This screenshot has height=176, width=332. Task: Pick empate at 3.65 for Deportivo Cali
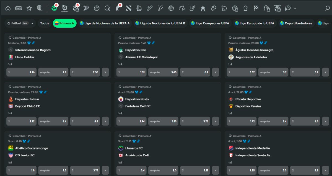(x=163, y=72)
